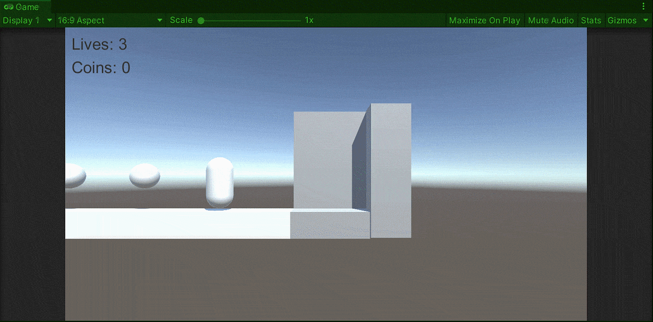Toggle Mute Audio
Viewport: 653px width, 322px height.
(551, 20)
